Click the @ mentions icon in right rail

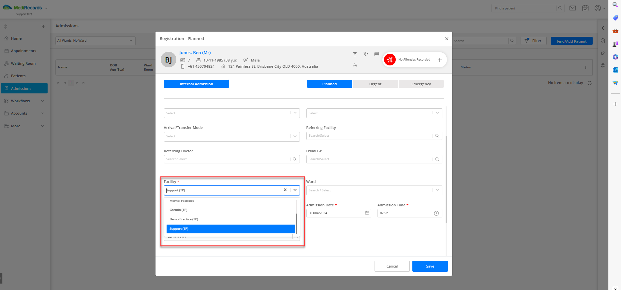point(603,65)
